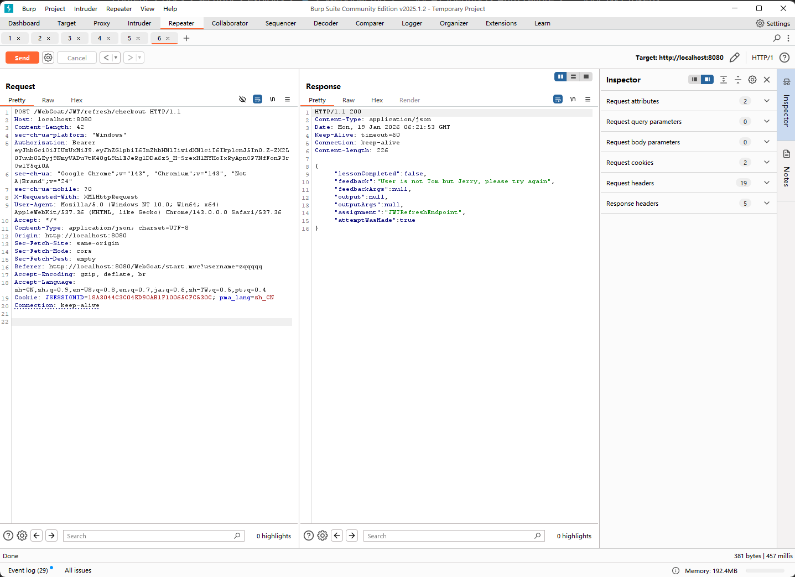Viewport: 795px width, 577px height.
Task: Click the edit target pencil icon
Action: point(734,58)
